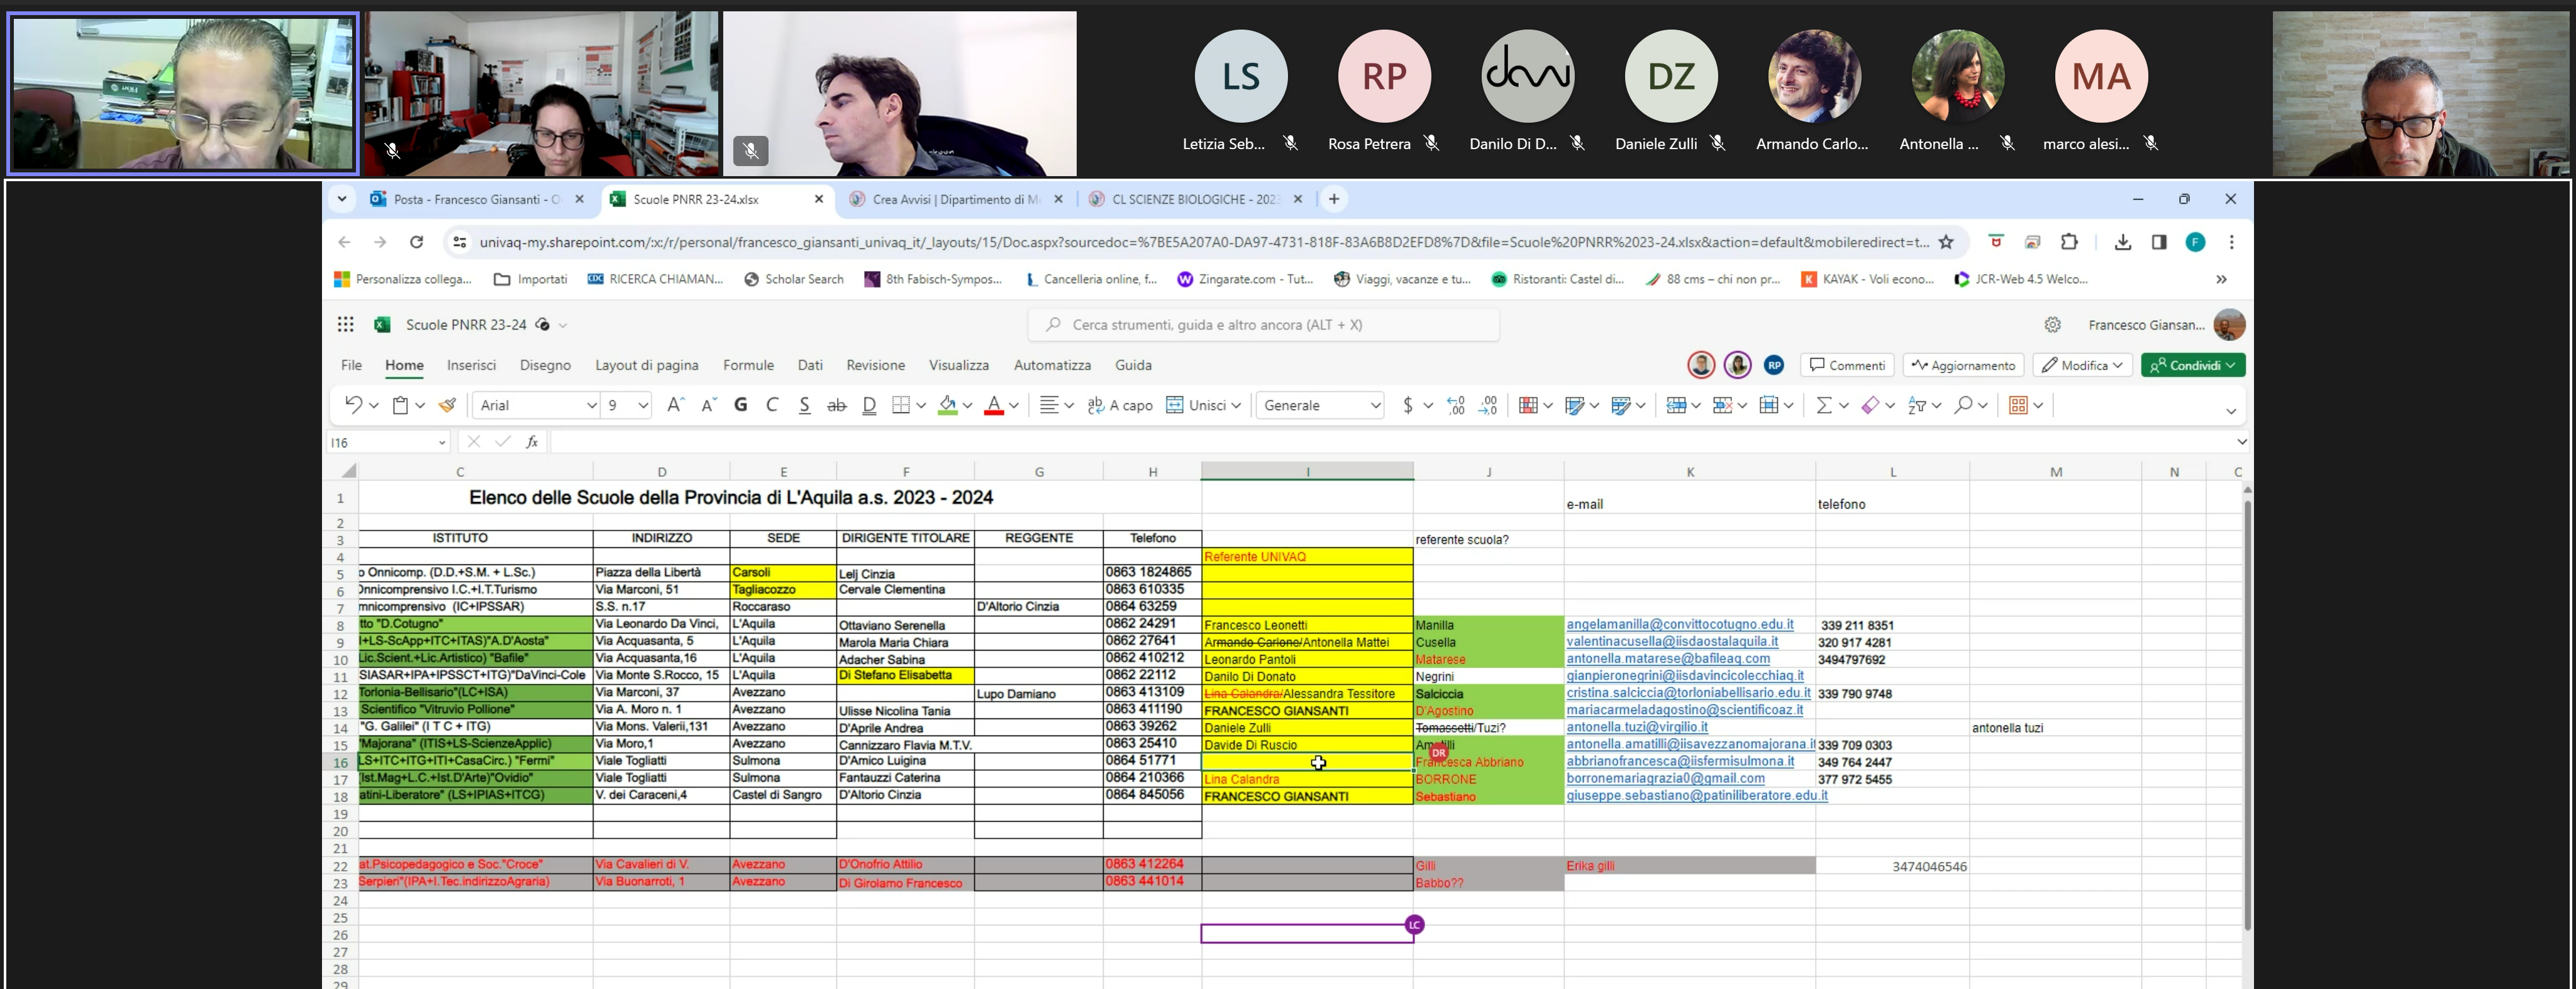This screenshot has height=989, width=2576.
Task: Open the Name Box dropdown showing I16
Action: (x=441, y=442)
